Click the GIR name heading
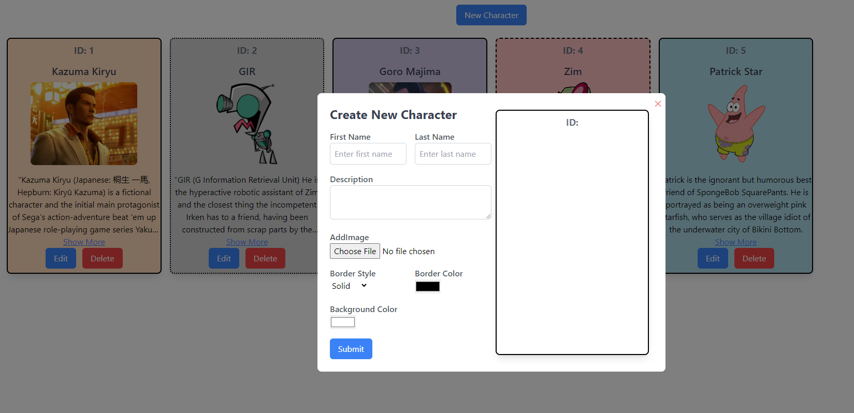 pyautogui.click(x=247, y=71)
